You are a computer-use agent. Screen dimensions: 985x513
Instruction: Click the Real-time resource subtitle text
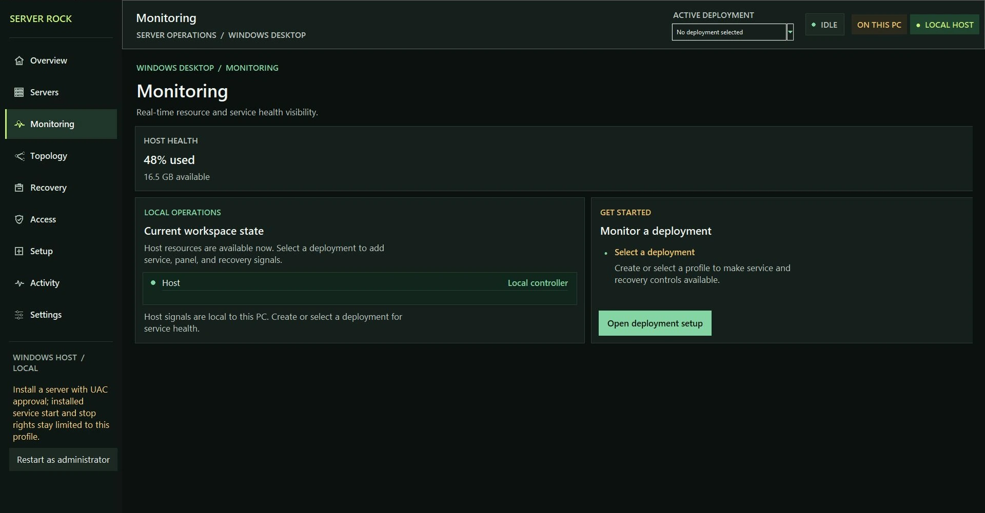coord(227,112)
